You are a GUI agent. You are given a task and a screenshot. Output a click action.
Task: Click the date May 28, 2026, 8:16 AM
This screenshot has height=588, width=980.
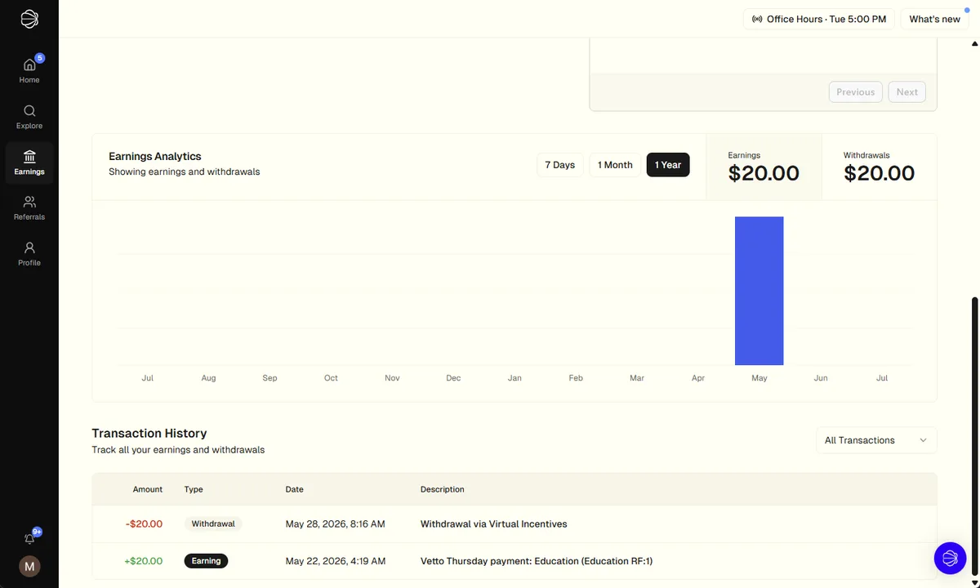tap(335, 523)
